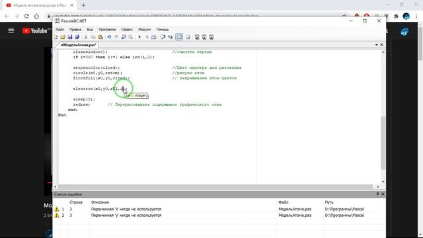Select warning about variable 'x' unused
Screen dimensions: 423x238
click(219, 209)
